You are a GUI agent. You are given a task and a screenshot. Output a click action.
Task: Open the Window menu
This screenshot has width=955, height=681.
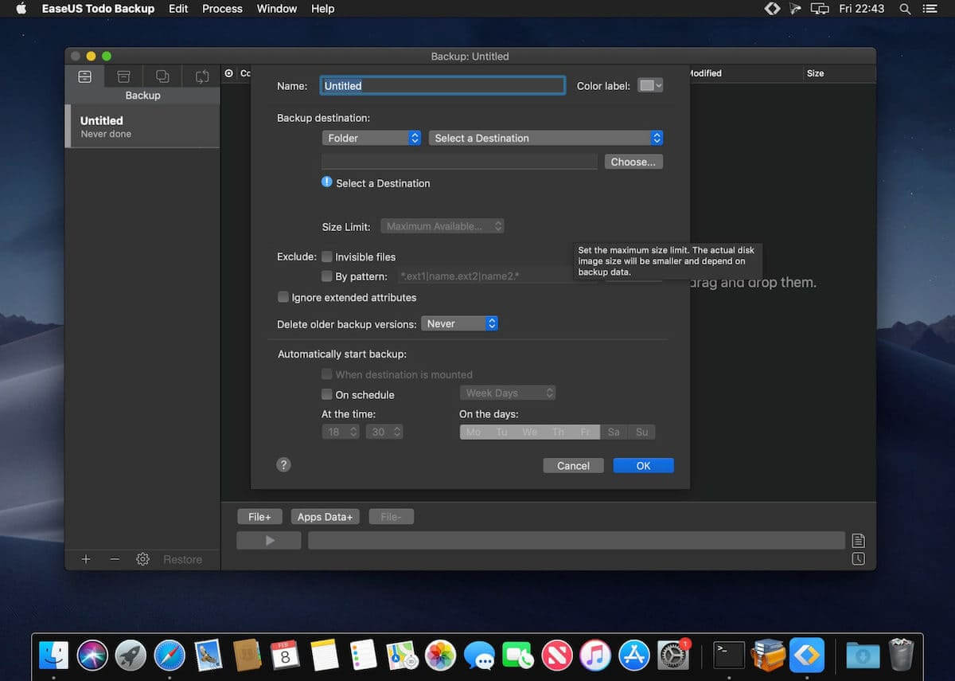point(277,9)
